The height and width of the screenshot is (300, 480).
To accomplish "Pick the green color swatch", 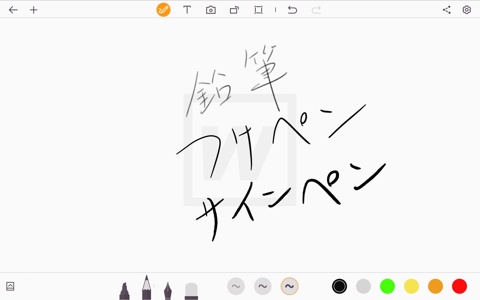I will (387, 286).
